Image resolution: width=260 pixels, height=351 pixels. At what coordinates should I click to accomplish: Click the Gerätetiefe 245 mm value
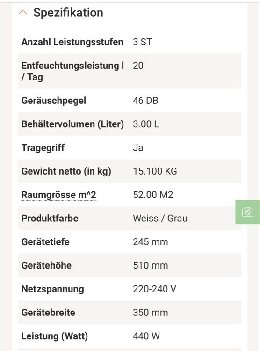point(151,242)
